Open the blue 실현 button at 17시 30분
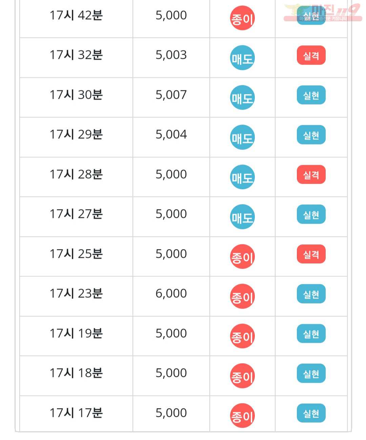The image size is (366, 440). pyautogui.click(x=311, y=95)
